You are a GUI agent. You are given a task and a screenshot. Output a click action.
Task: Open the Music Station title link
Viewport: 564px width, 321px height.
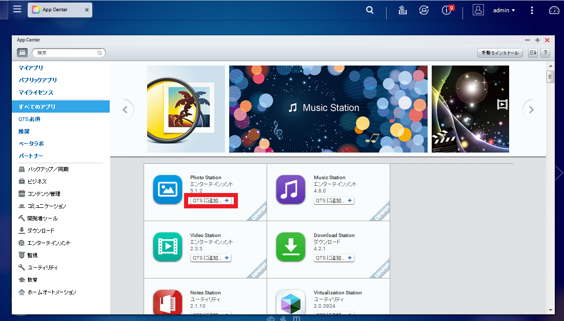coord(330,177)
